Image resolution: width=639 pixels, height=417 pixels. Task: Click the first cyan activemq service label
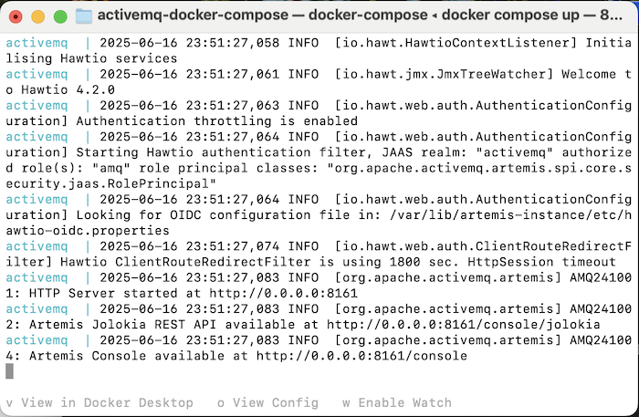[37, 43]
